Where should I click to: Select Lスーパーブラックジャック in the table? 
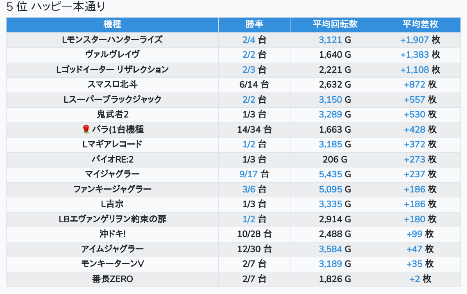tap(112, 100)
